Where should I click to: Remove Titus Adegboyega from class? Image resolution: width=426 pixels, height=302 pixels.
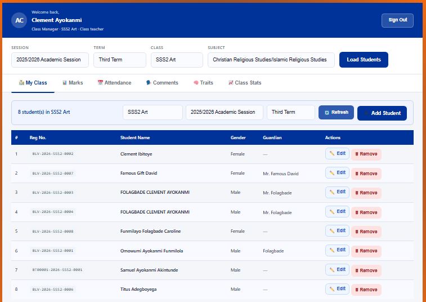pos(366,290)
